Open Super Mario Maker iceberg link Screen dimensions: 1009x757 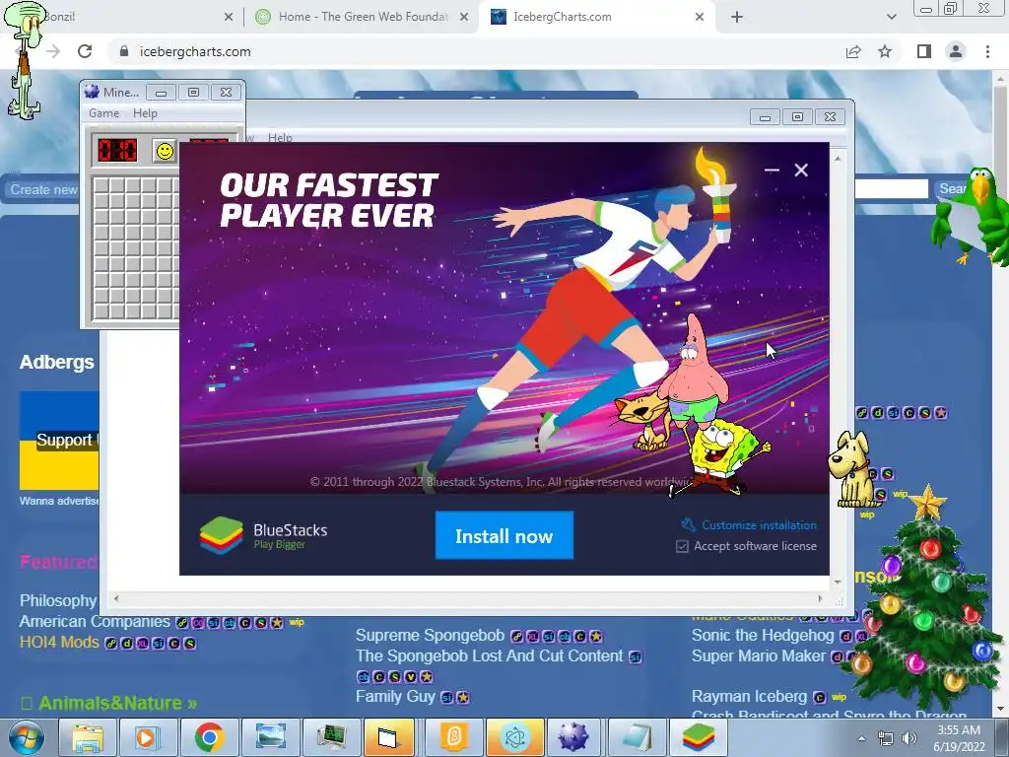pyautogui.click(x=758, y=655)
